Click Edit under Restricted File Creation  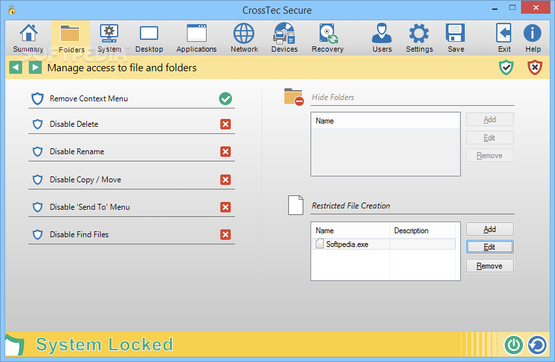tap(490, 247)
